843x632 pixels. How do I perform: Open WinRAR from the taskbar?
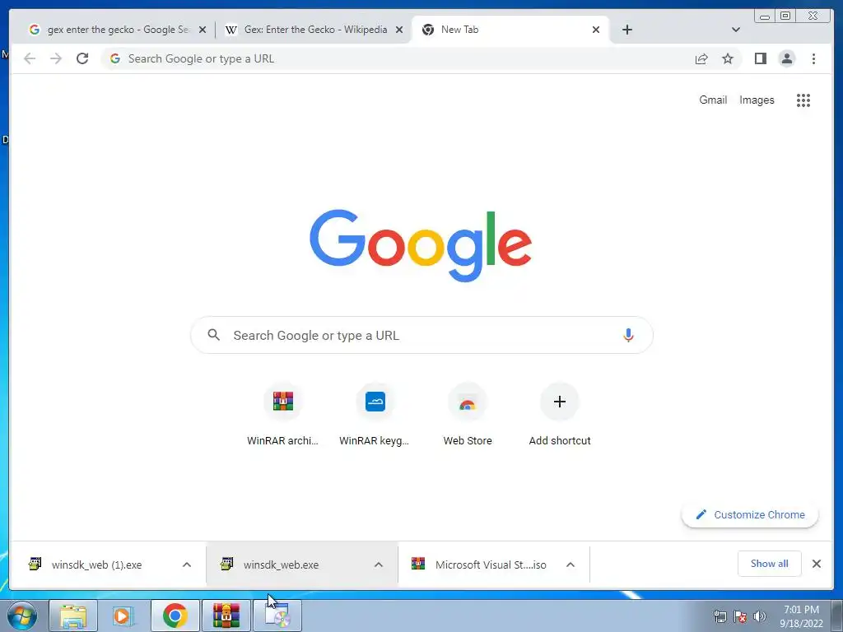[226, 616]
